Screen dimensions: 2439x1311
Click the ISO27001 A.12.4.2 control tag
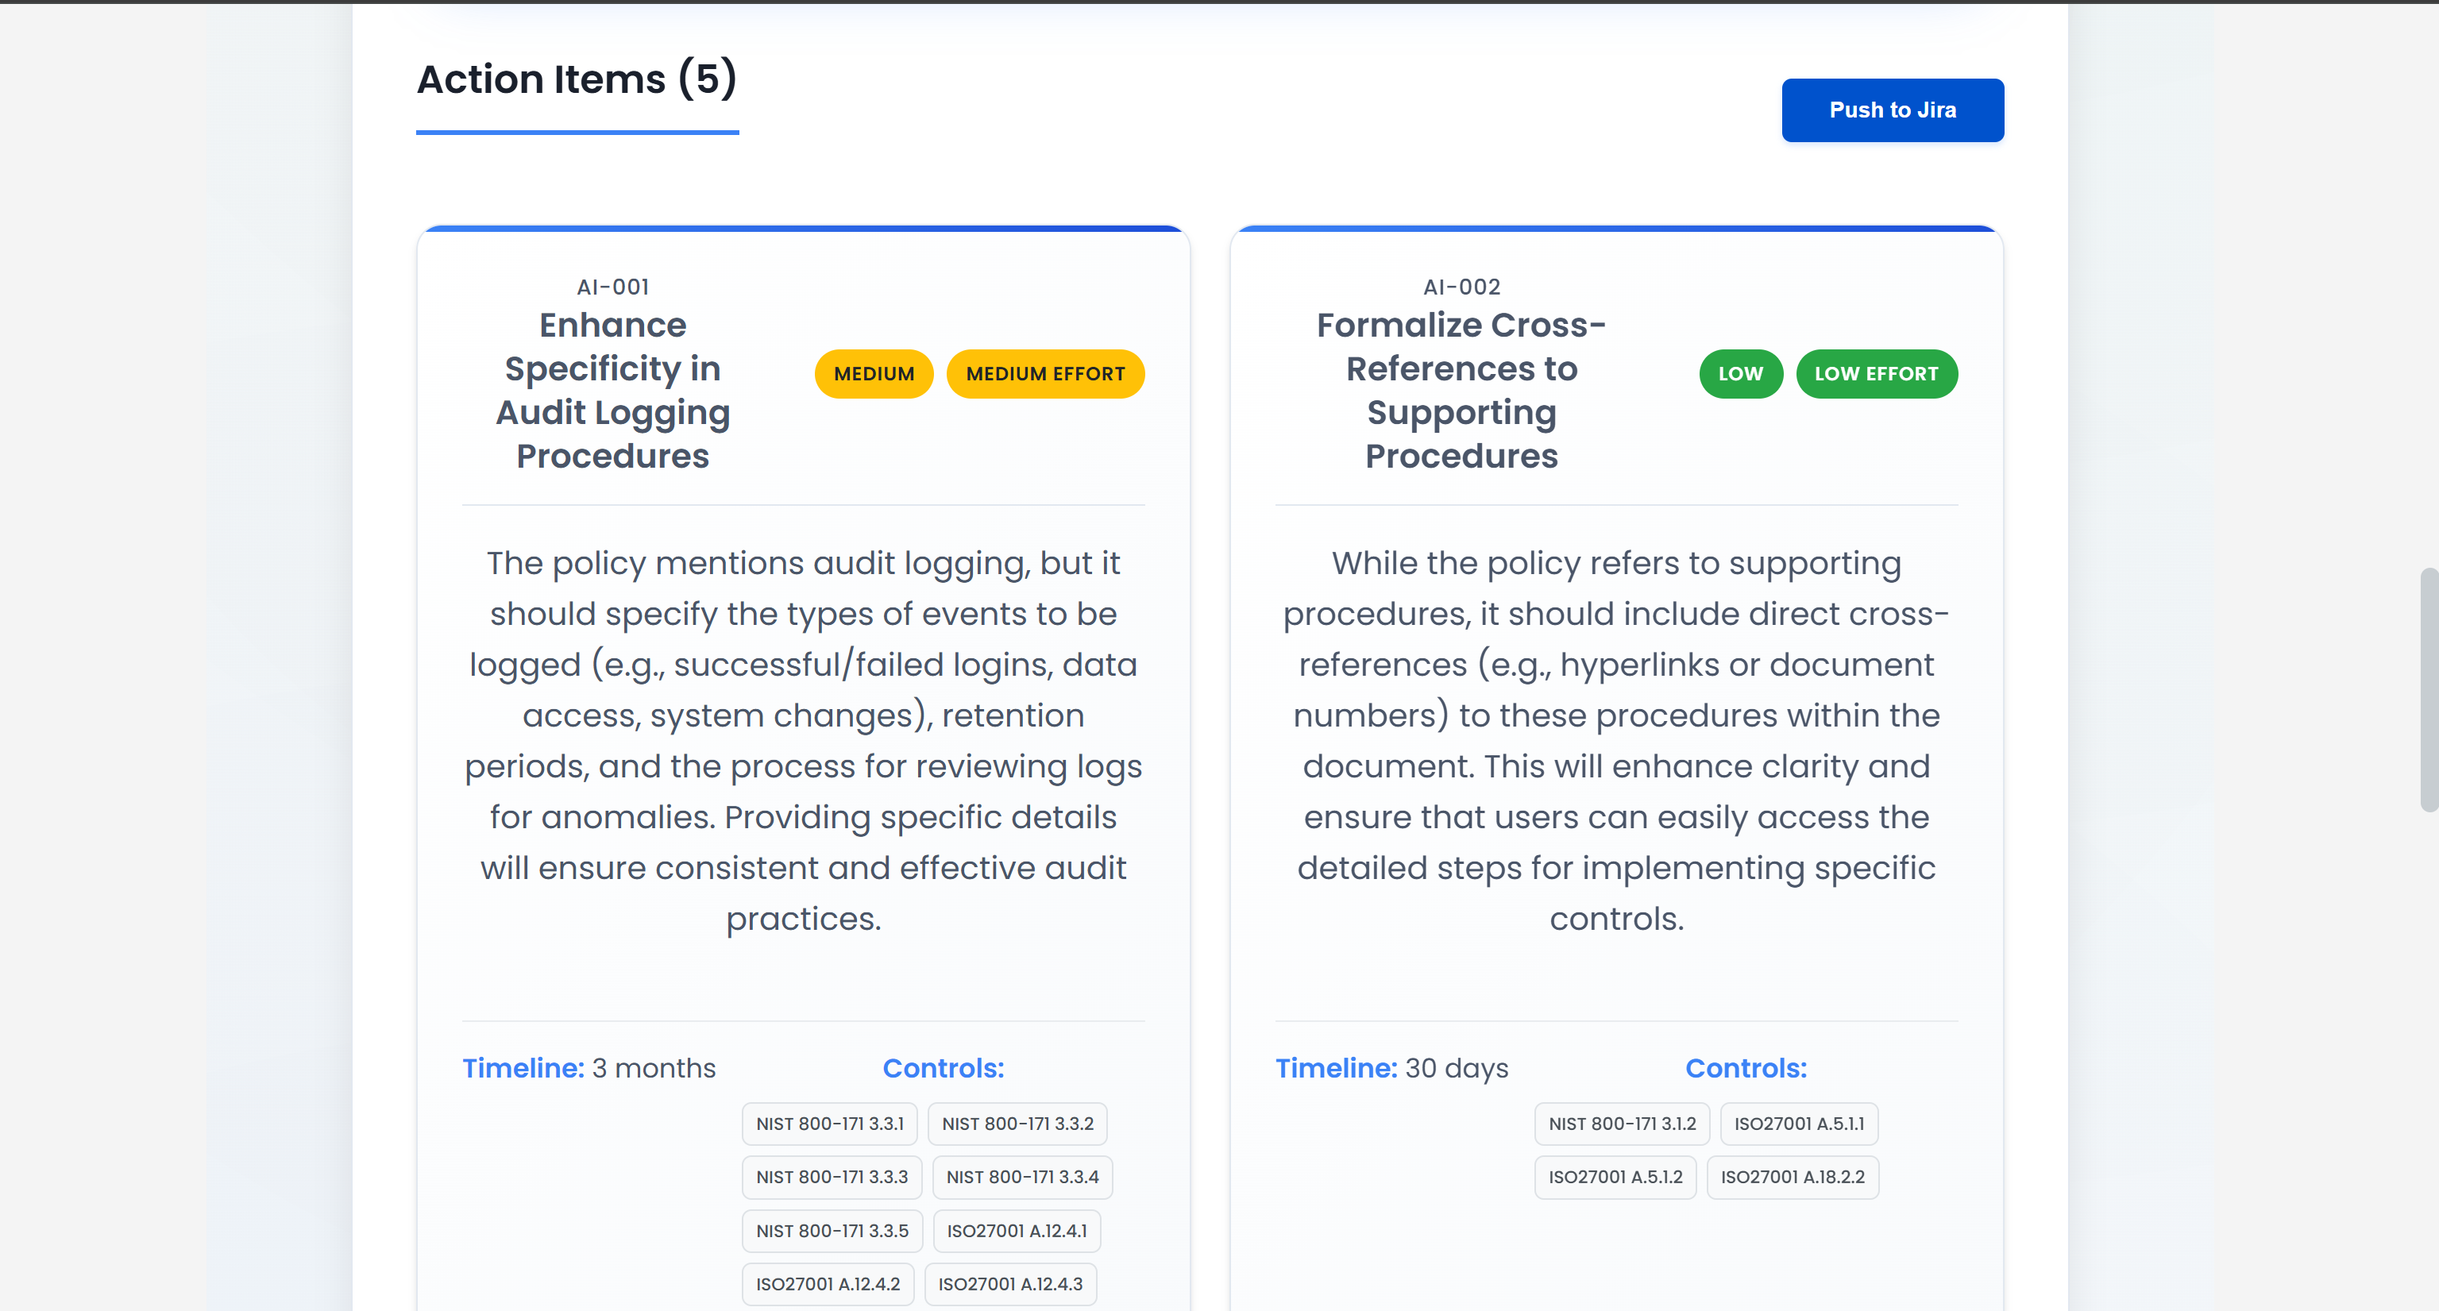click(x=827, y=1283)
